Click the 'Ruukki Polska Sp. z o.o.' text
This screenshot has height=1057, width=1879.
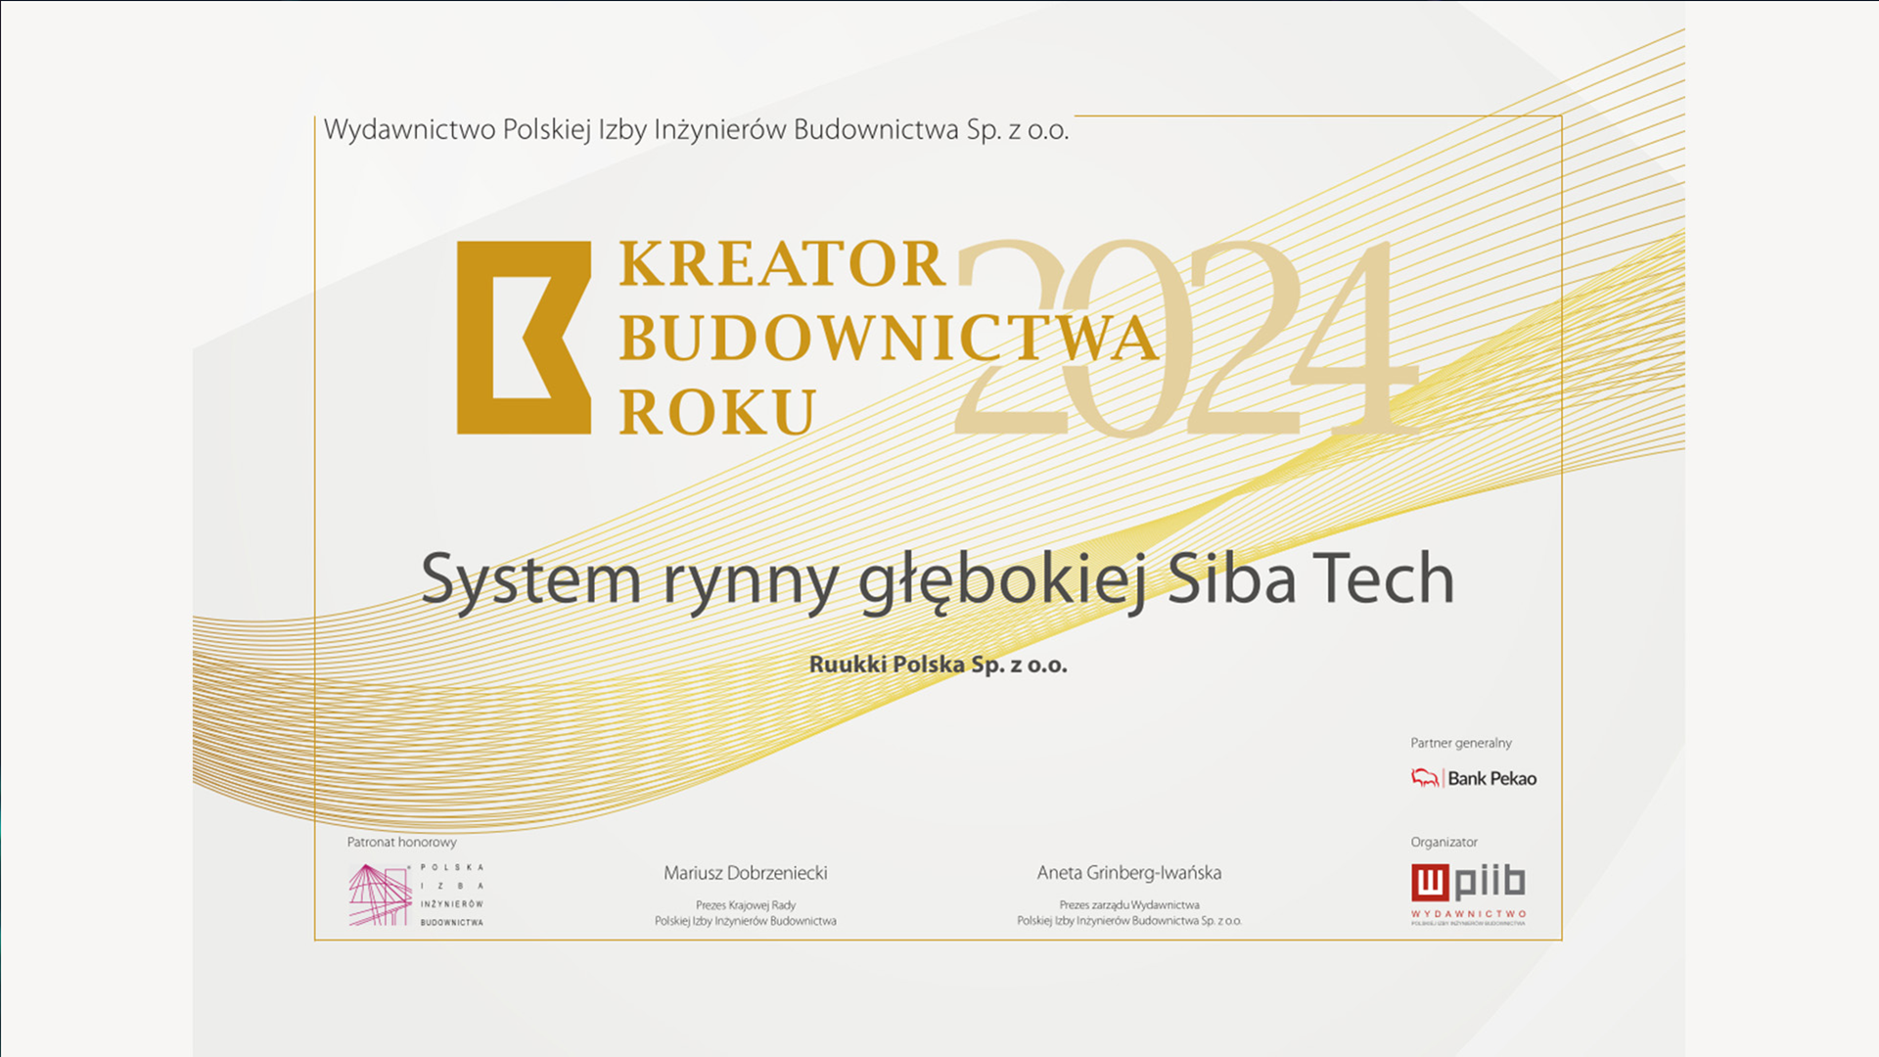[938, 665]
